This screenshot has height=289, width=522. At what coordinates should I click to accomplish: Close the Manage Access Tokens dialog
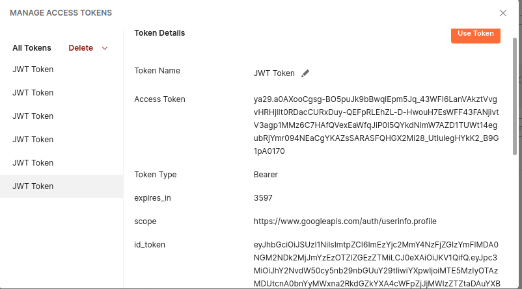(502, 13)
